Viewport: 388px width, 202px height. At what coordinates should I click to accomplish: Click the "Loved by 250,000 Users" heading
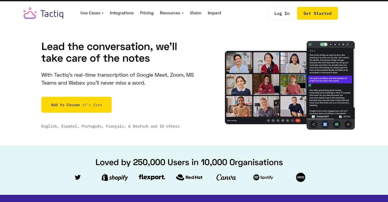click(189, 162)
